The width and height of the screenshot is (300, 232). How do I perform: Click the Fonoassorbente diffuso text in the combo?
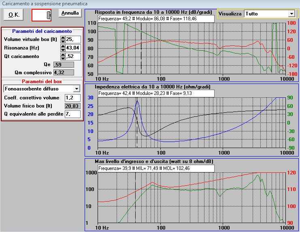point(32,89)
